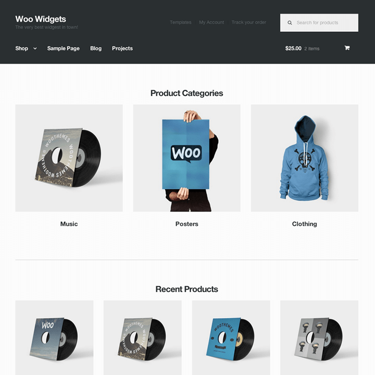Open the ninja-cover vinyl product

[x=319, y=338]
